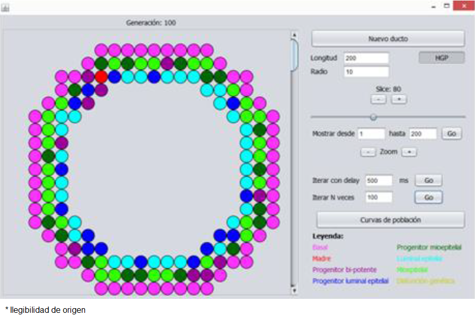The image size is (475, 318).
Task: Click the canvas scrollbar up arrow
Action: click(x=294, y=35)
